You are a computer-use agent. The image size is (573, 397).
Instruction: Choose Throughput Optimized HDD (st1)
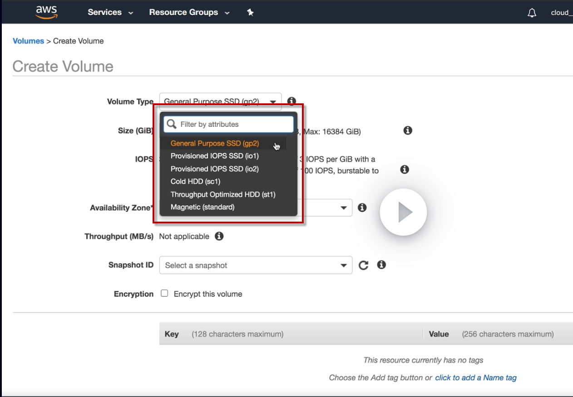223,194
